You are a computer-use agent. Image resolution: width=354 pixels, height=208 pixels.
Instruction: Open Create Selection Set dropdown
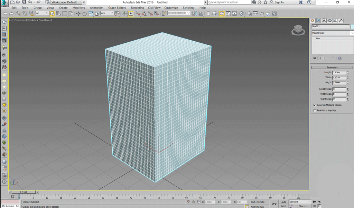179,13
